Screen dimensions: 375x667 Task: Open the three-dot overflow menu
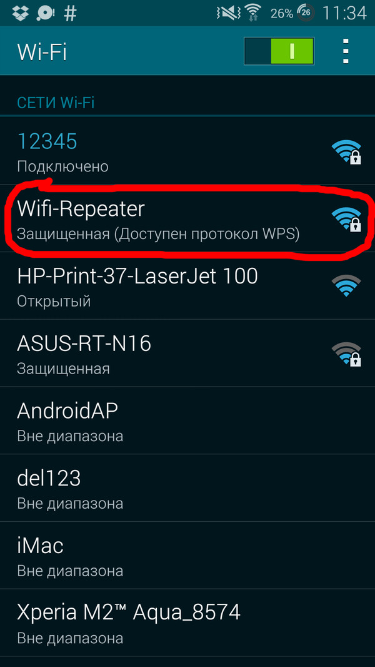346,51
